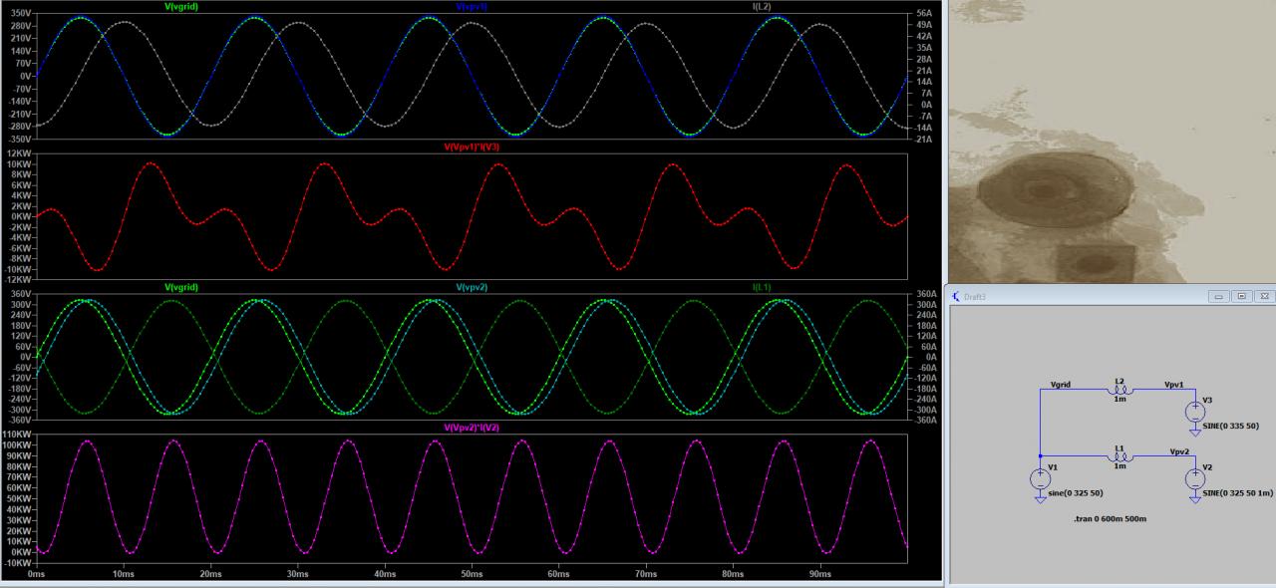
Task: Click the ground symbol below source V3
Action: [1195, 432]
